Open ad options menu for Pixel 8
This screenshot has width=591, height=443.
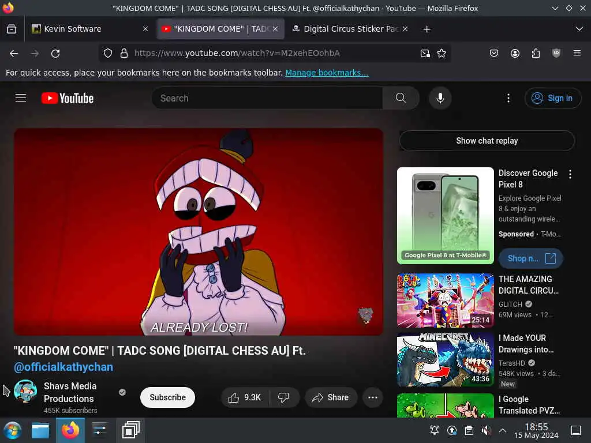[x=570, y=174]
